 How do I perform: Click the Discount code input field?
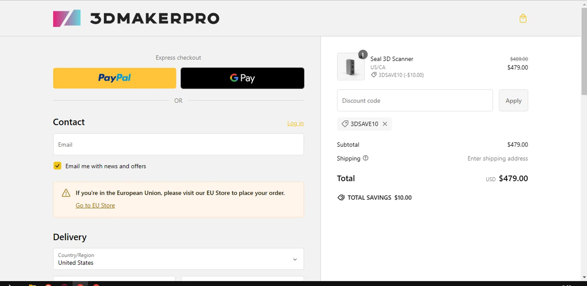[415, 100]
